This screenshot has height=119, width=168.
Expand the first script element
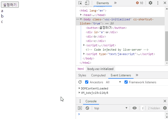coord(84,45)
